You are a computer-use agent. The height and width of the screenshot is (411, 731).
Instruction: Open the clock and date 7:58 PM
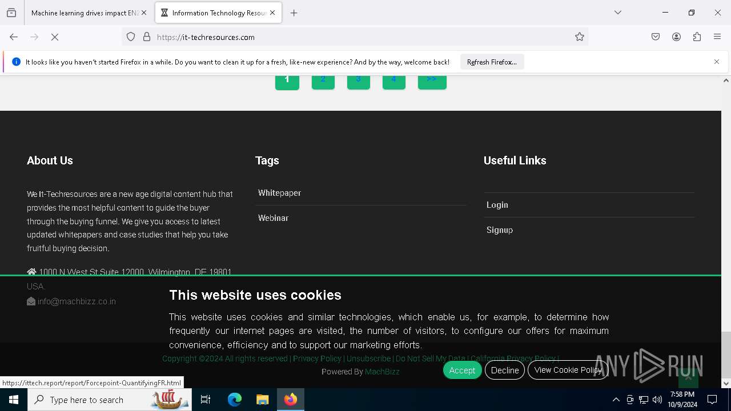pos(682,400)
